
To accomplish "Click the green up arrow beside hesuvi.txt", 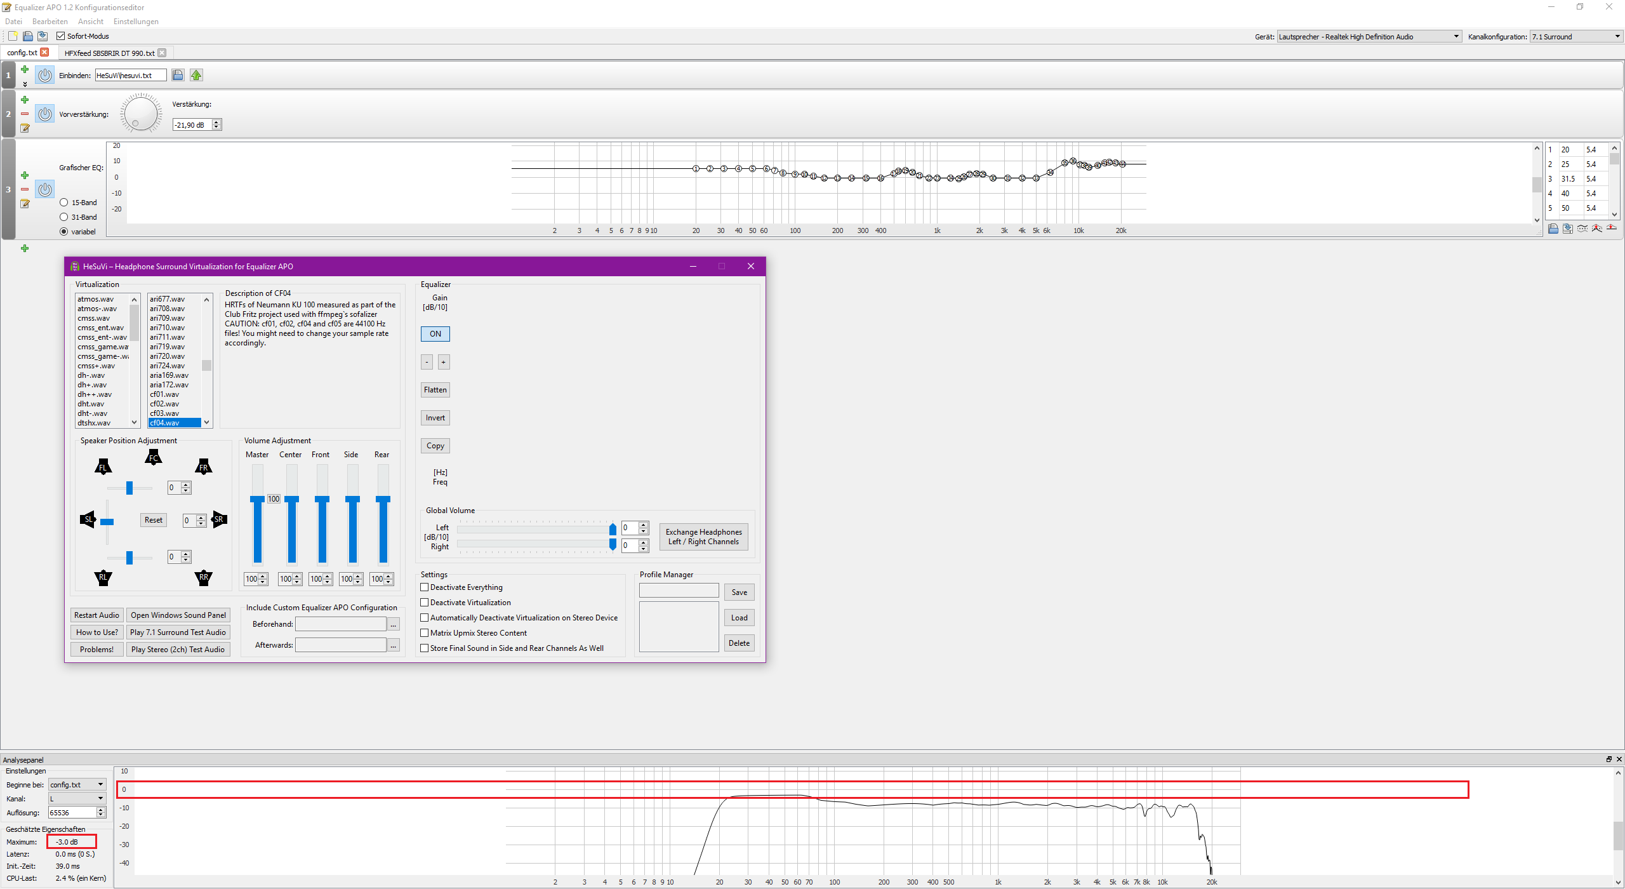I will coord(196,75).
